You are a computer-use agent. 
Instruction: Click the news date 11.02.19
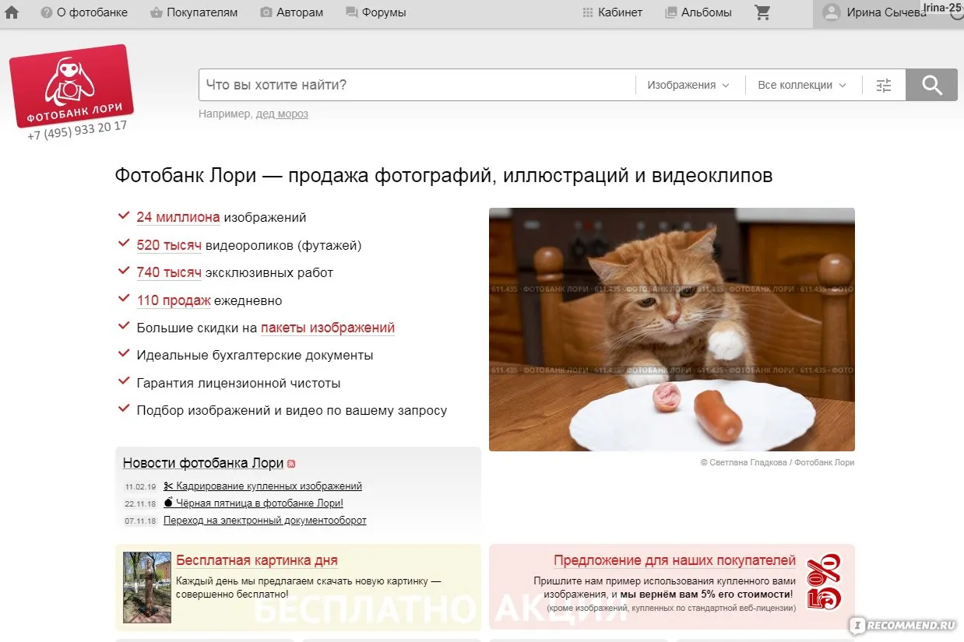140,487
